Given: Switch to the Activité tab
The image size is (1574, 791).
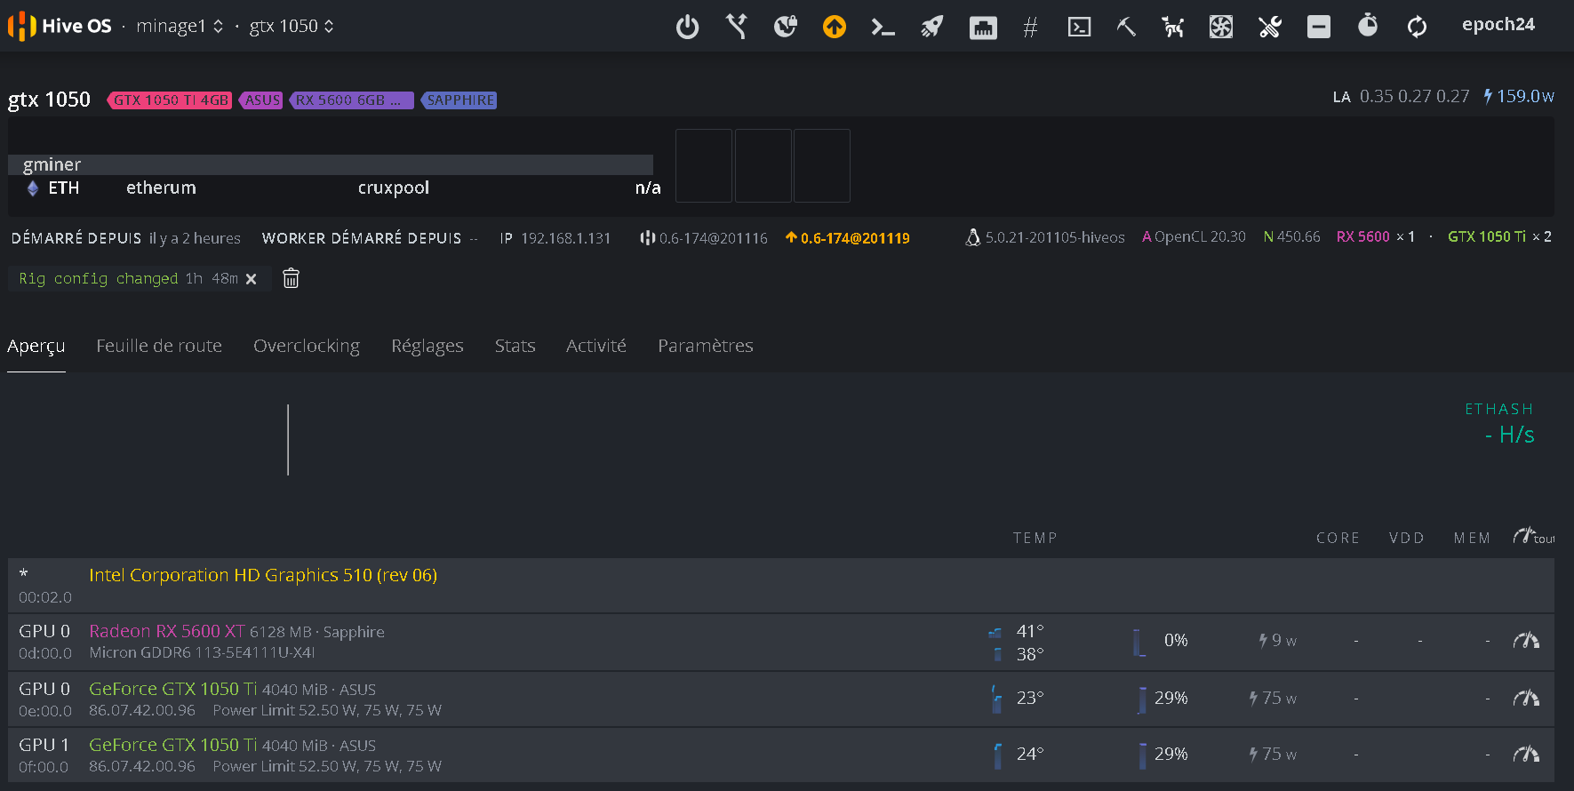Looking at the screenshot, I should (596, 346).
